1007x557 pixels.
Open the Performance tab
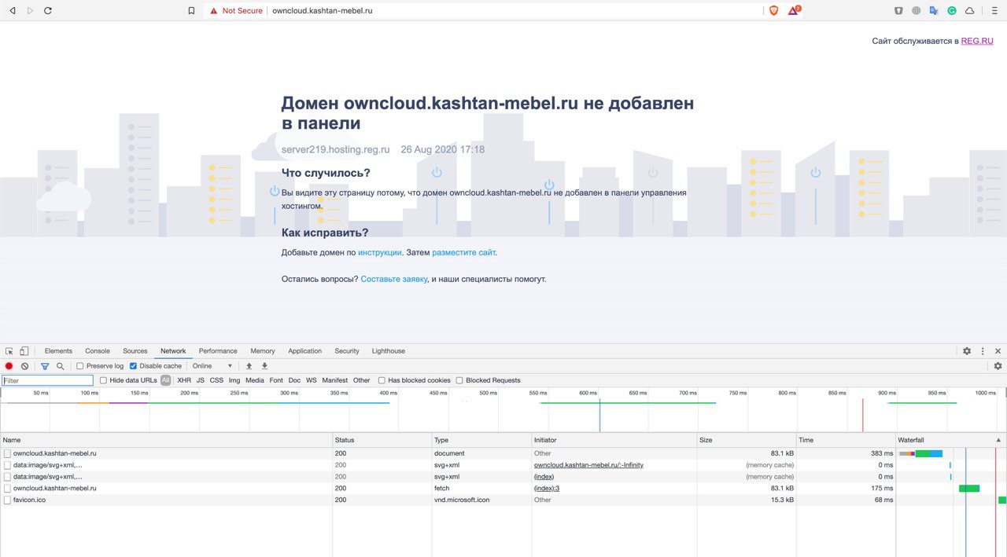[x=218, y=351]
